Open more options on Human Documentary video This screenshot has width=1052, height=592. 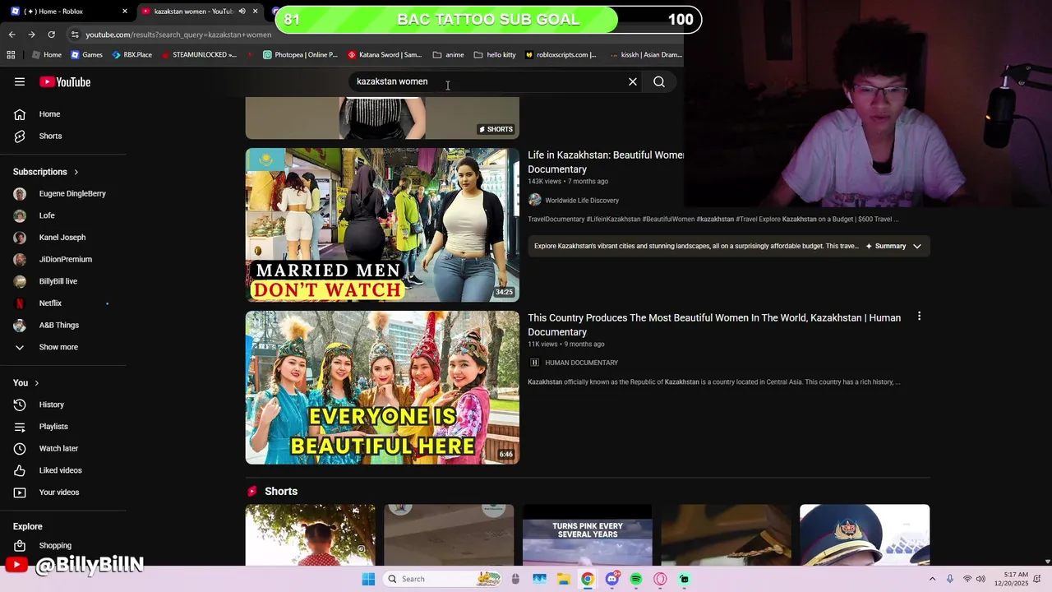tap(919, 317)
